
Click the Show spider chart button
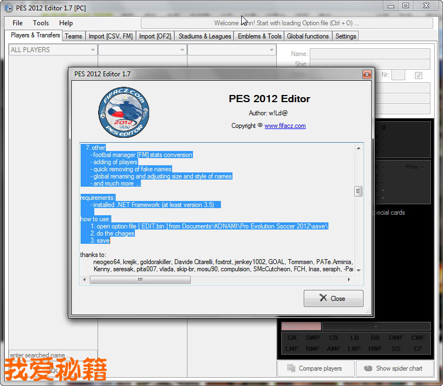click(394, 368)
